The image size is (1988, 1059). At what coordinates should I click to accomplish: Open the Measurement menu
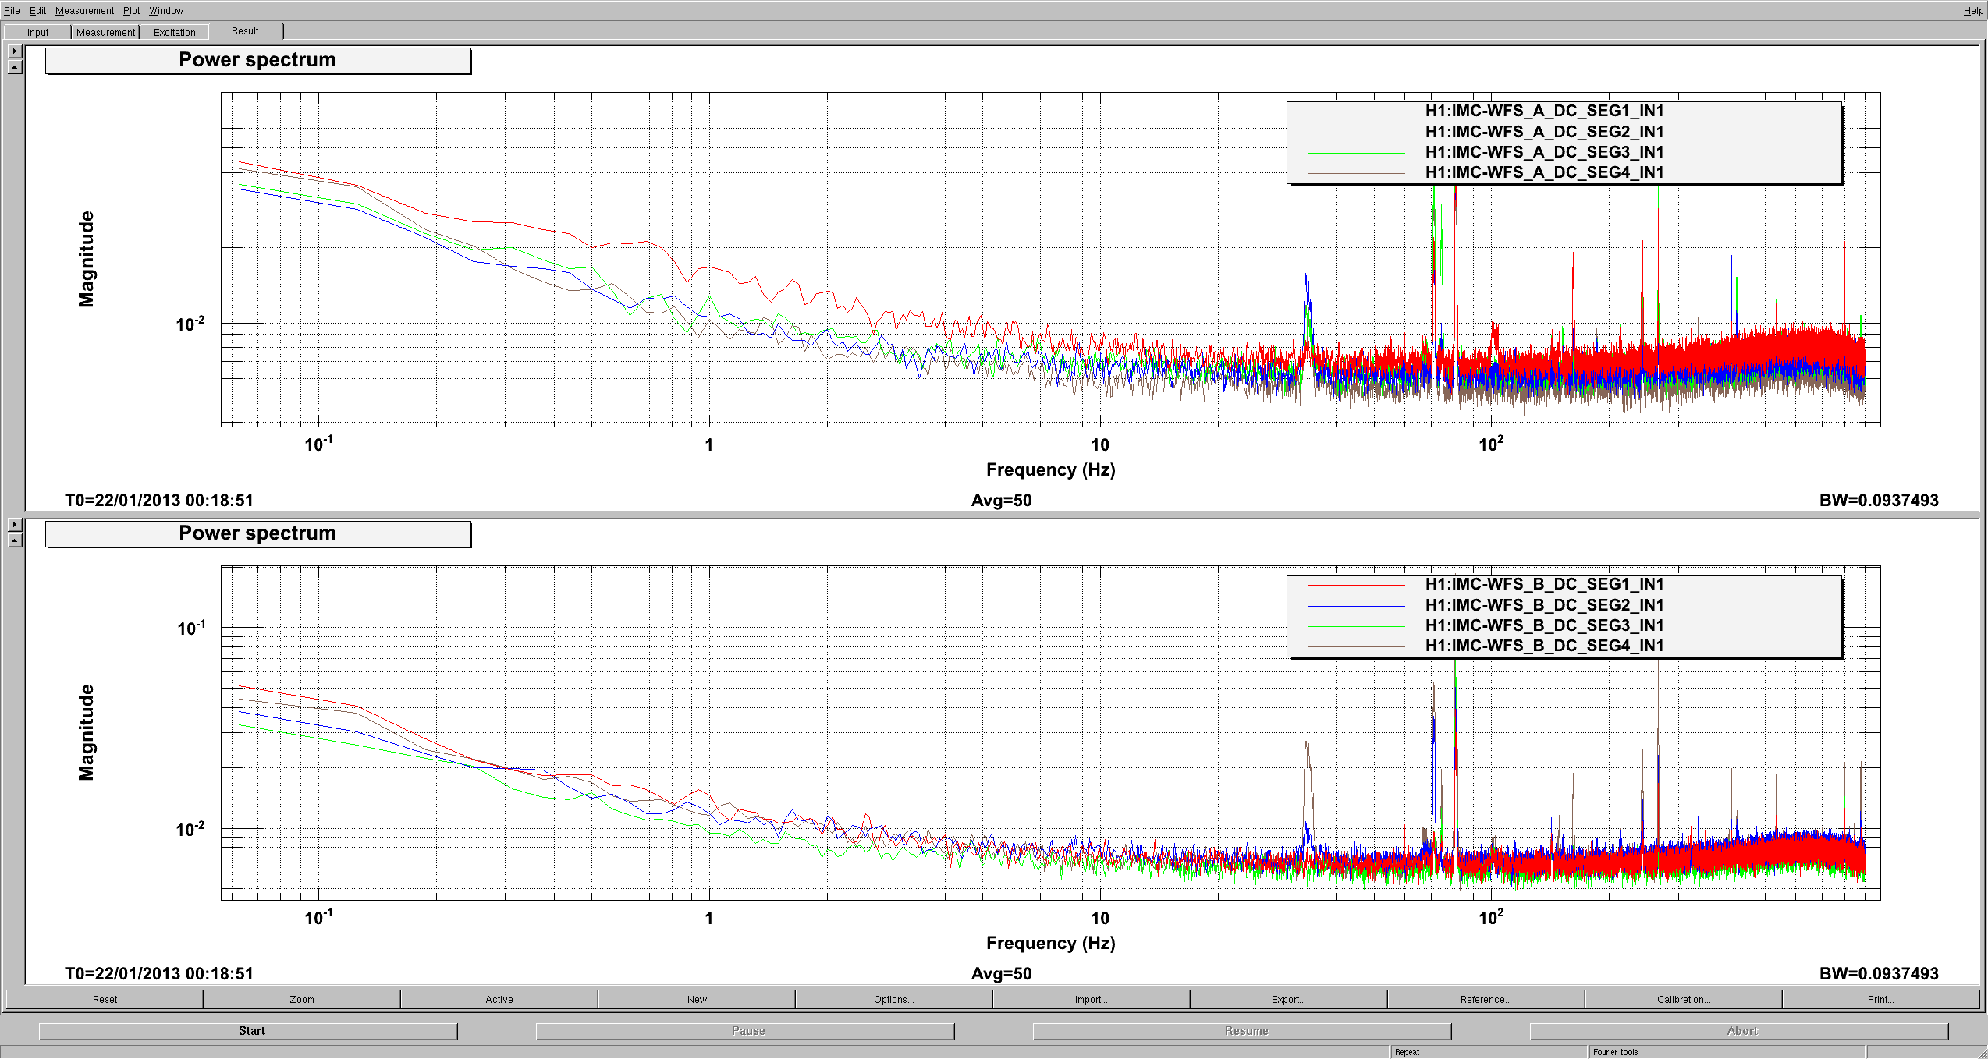[84, 10]
